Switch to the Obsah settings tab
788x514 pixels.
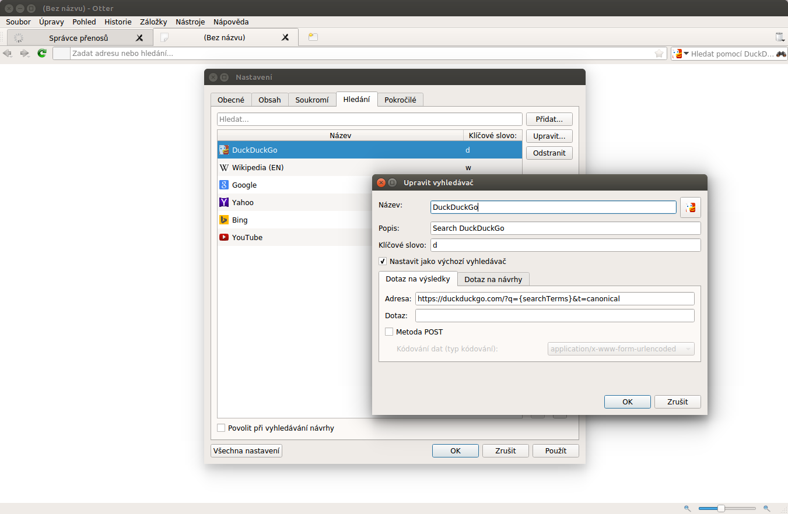(269, 100)
